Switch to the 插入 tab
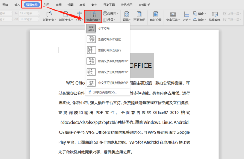This screenshot has height=159, width=244. pos(17,5)
